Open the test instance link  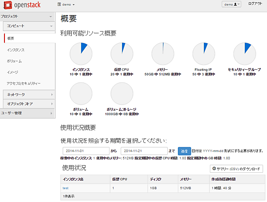point(65,188)
